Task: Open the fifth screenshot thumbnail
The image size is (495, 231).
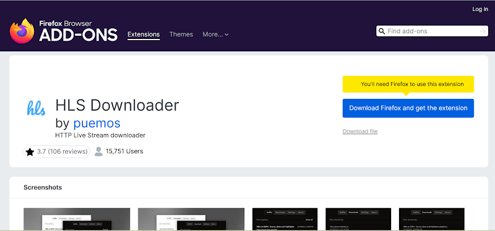Action: click(431, 219)
